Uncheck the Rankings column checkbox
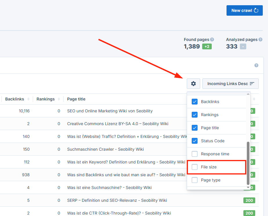The image size is (268, 216). pos(194,115)
